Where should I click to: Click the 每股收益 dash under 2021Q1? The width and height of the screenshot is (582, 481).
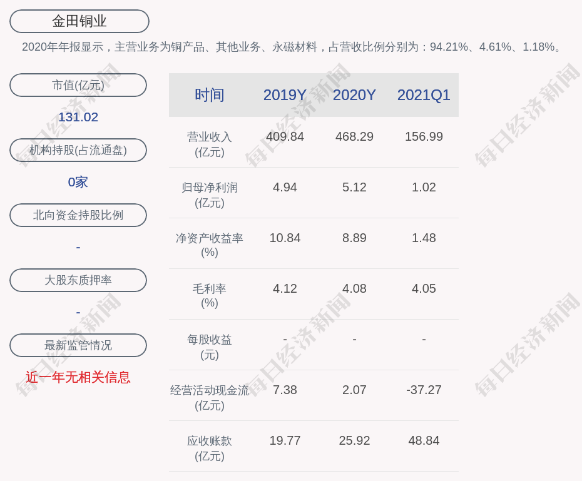tap(424, 340)
